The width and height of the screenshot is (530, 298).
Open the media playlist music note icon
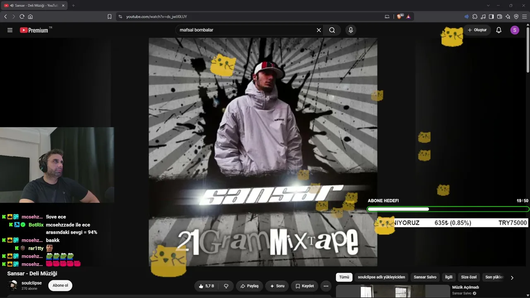tap(483, 17)
